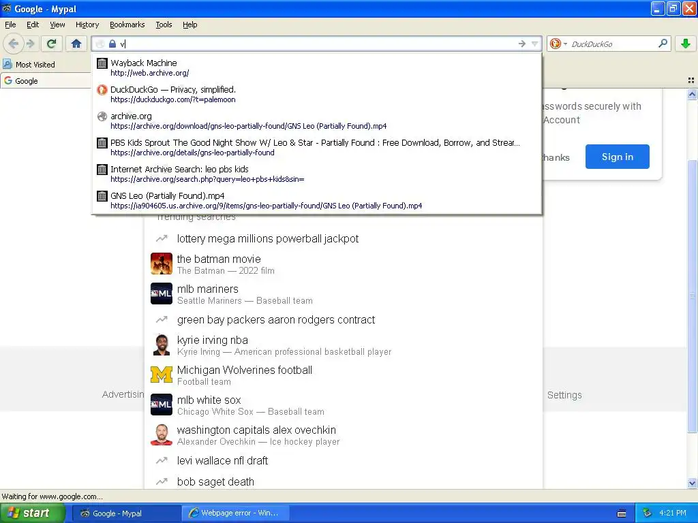This screenshot has height=523, width=698.
Task: Click the 4:21 PM taskbar clock
Action: pos(673,513)
